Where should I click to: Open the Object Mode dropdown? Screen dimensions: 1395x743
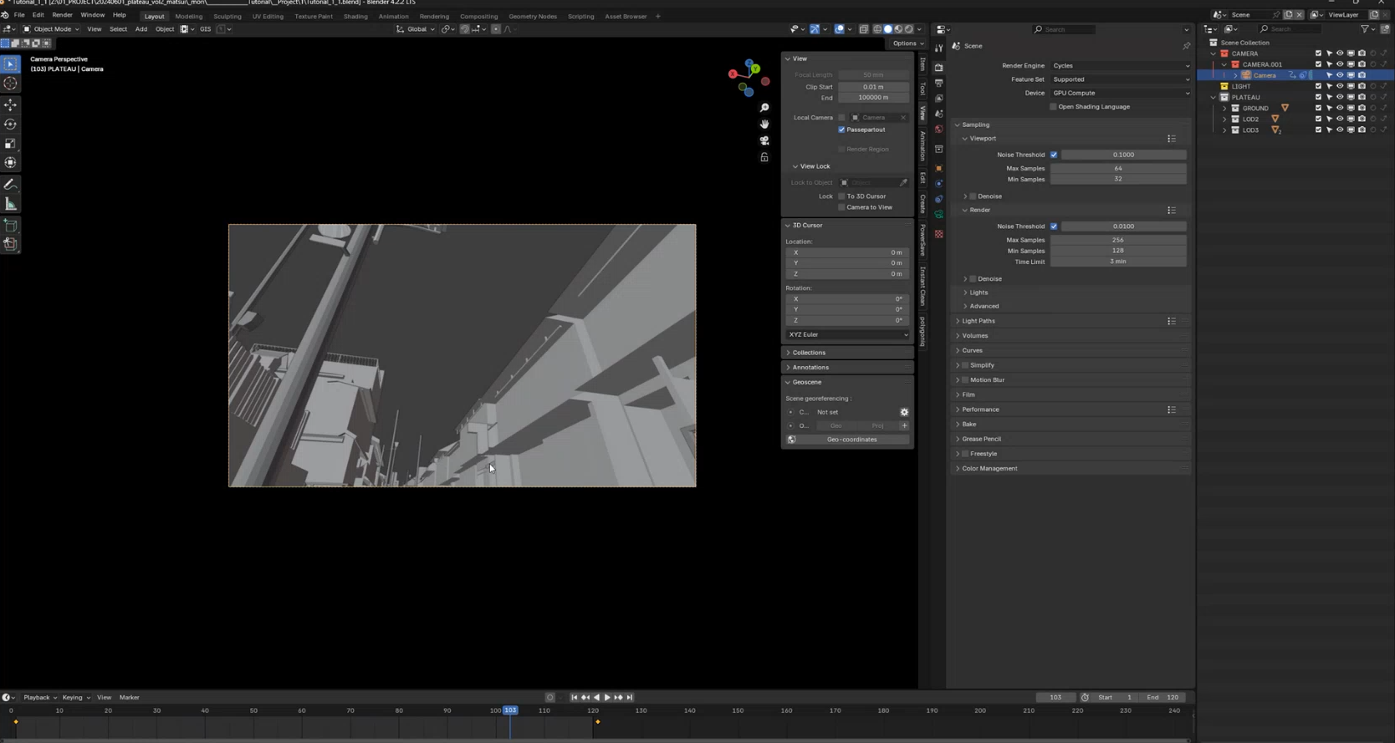point(51,29)
